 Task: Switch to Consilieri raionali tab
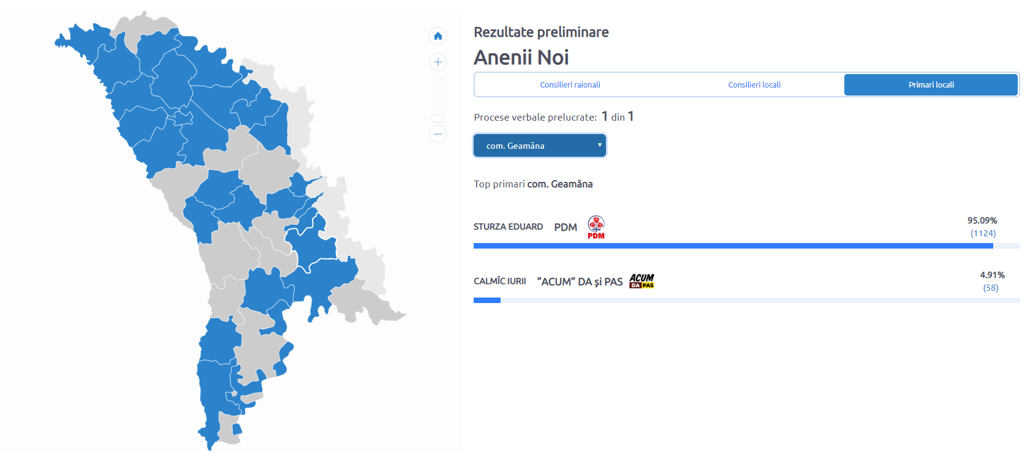click(570, 85)
